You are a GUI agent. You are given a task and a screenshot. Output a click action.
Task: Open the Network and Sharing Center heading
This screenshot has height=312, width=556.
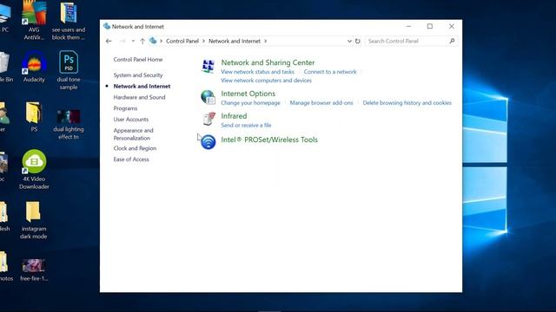click(x=268, y=62)
